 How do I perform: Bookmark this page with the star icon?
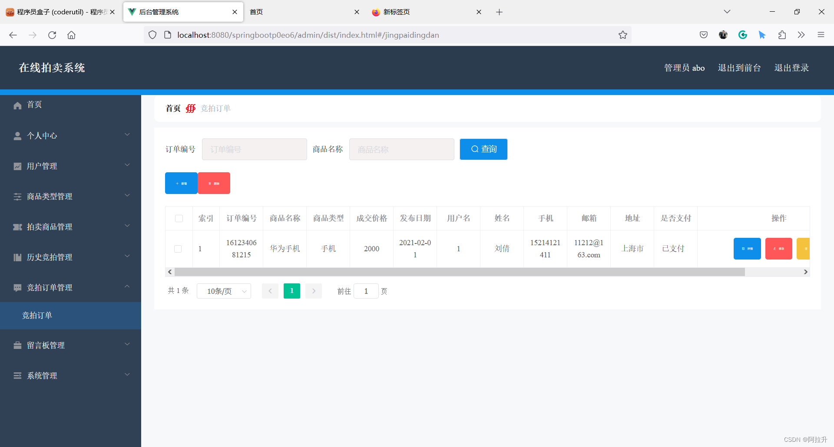(x=623, y=35)
